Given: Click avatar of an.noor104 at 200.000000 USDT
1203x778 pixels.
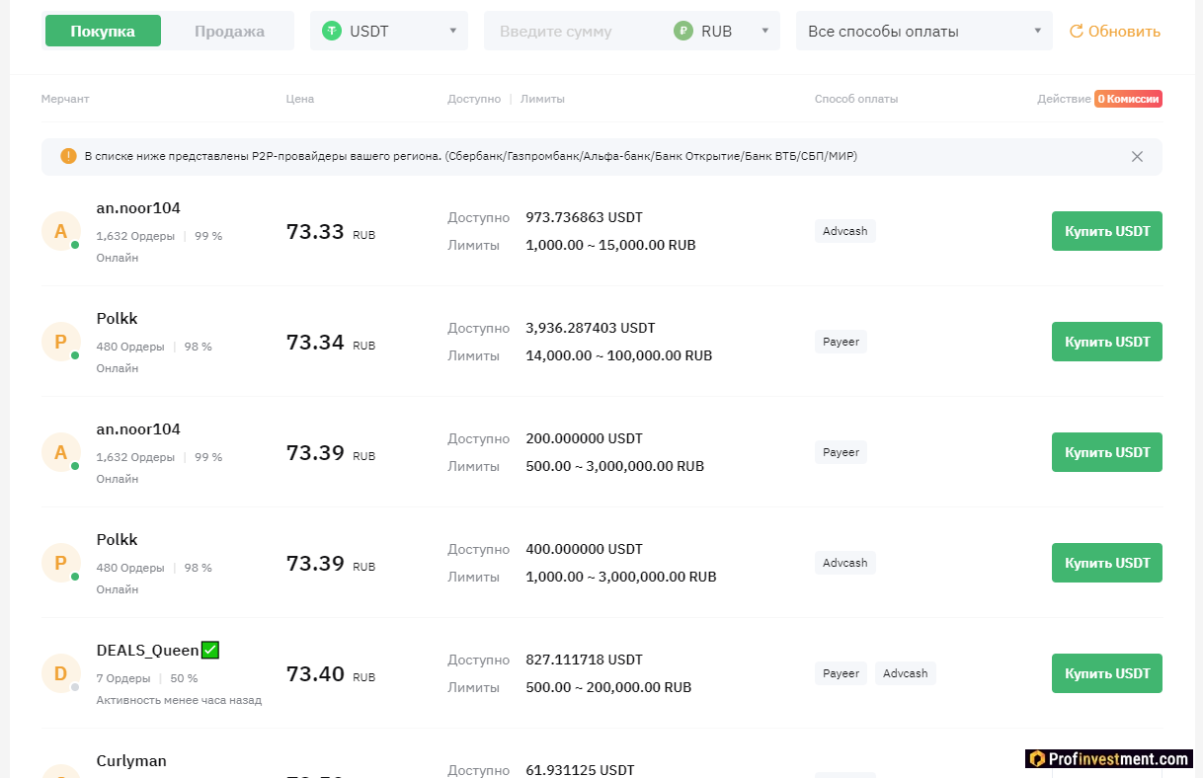Looking at the screenshot, I should [x=60, y=452].
